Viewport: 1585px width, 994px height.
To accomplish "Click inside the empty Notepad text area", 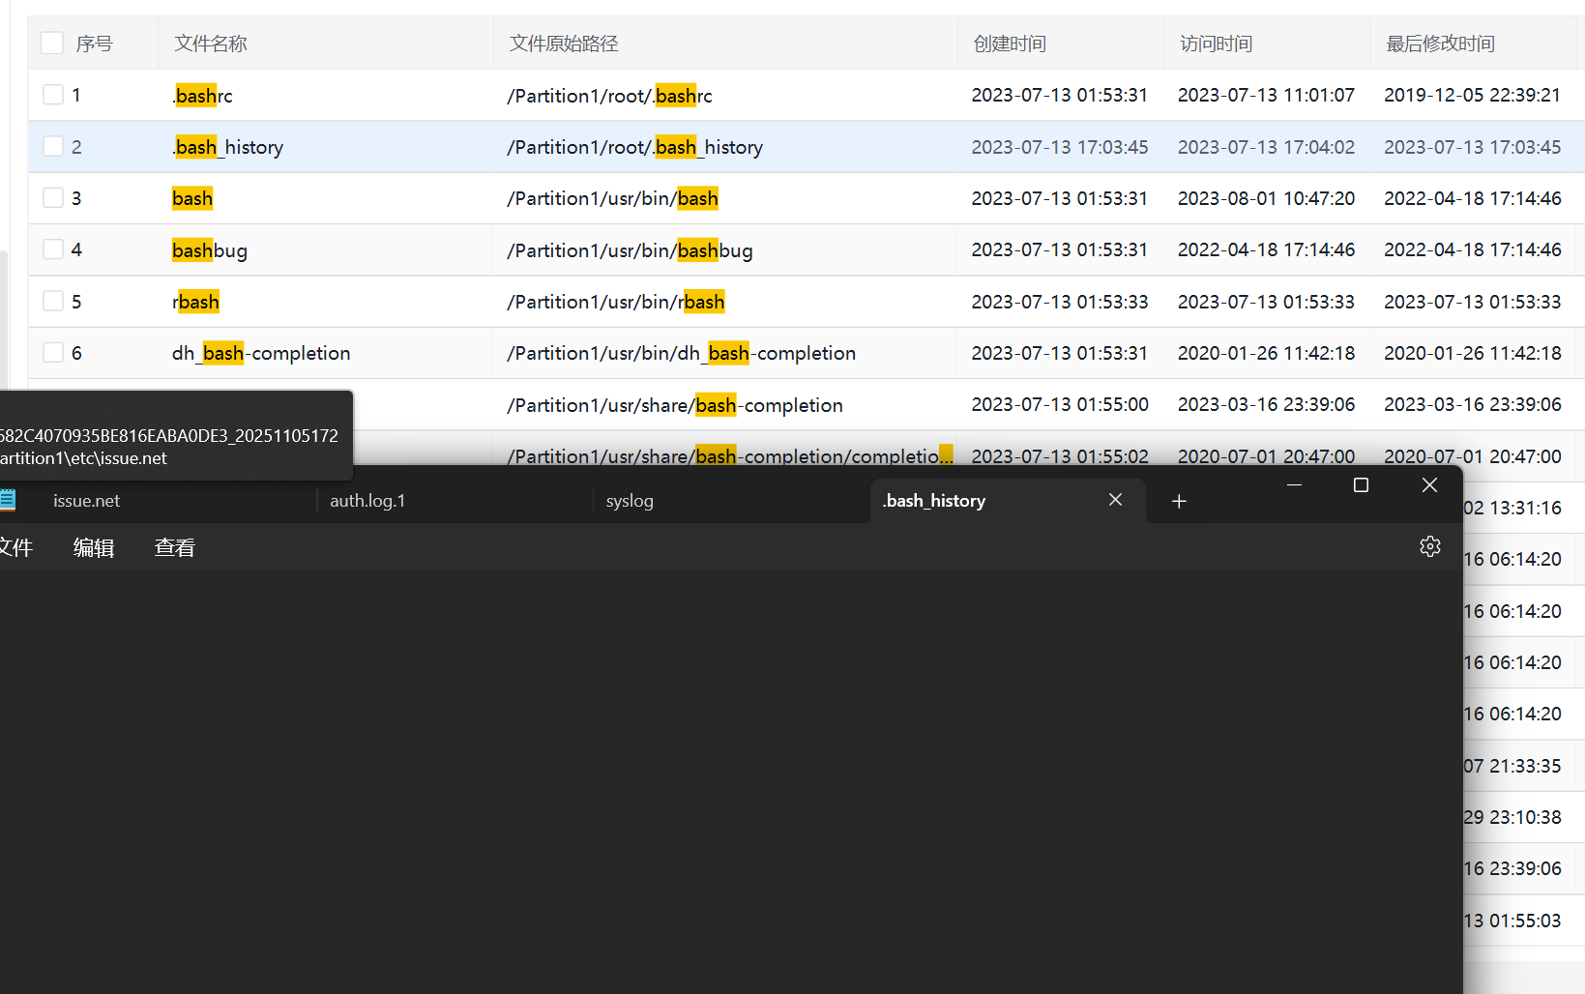I will tap(730, 781).
